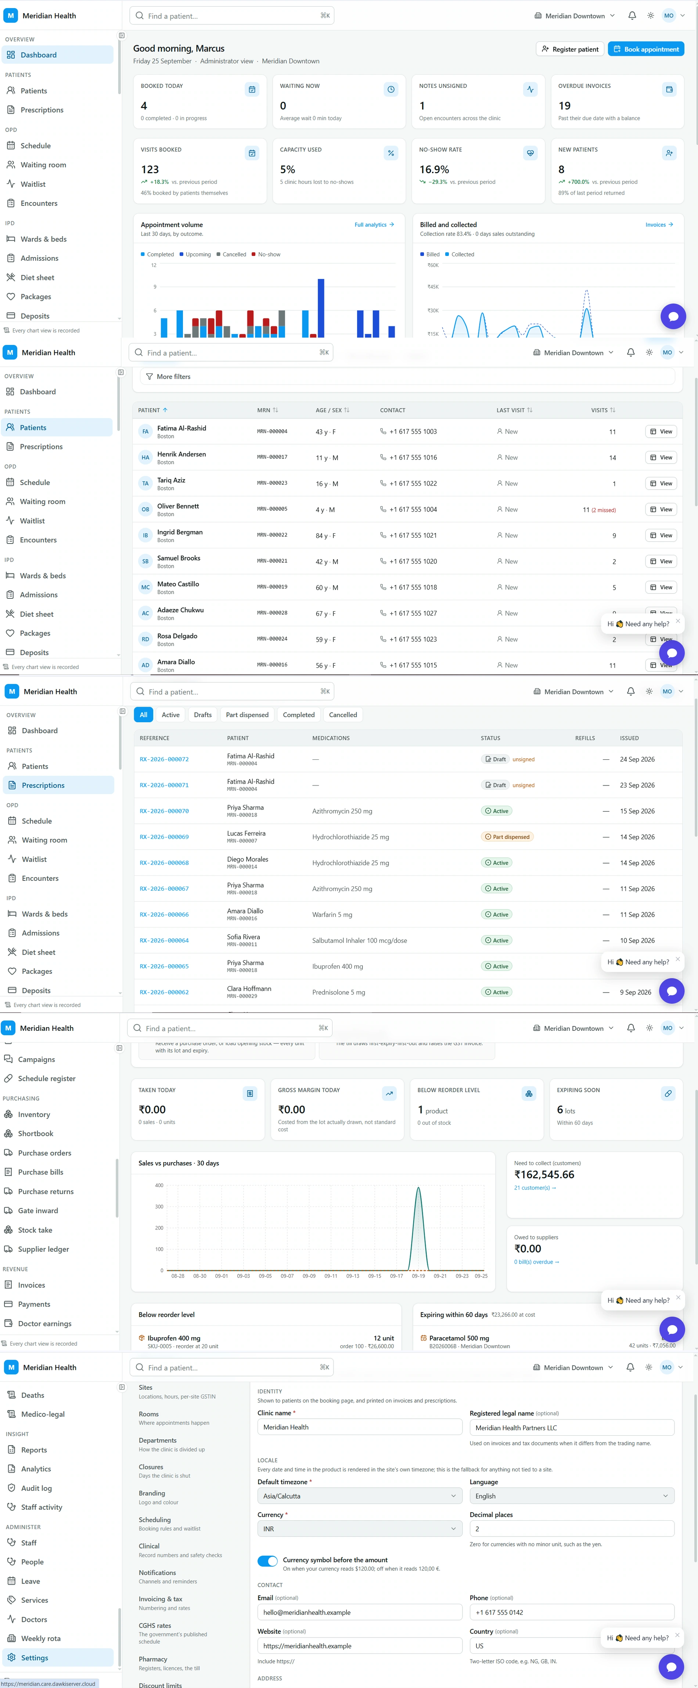Click the Visits Booked card icon

coord(252,153)
